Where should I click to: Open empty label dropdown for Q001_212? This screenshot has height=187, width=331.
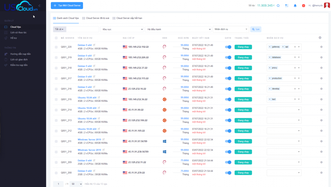pyautogui.click(x=284, y=131)
